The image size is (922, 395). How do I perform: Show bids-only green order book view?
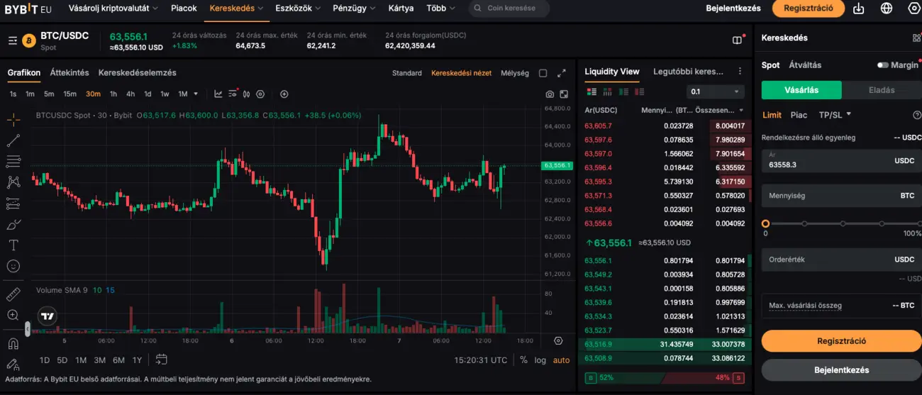[624, 91]
